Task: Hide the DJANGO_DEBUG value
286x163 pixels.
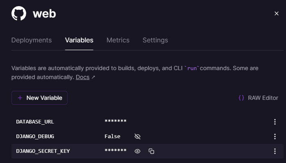Action: click(137, 137)
